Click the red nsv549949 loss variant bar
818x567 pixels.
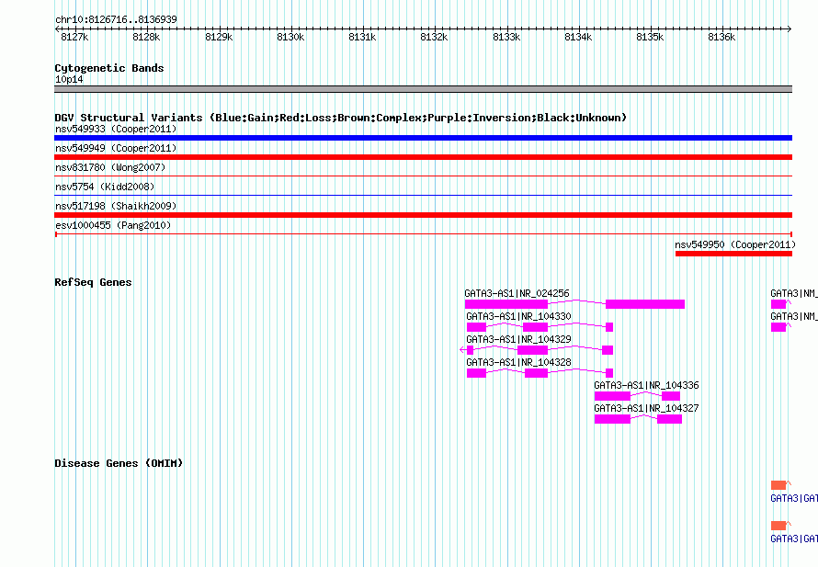423,157
